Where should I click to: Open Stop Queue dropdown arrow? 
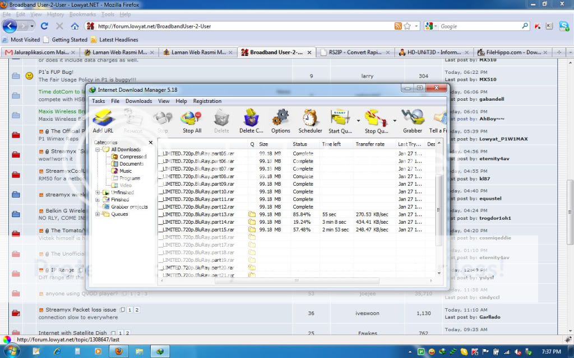[x=394, y=120]
